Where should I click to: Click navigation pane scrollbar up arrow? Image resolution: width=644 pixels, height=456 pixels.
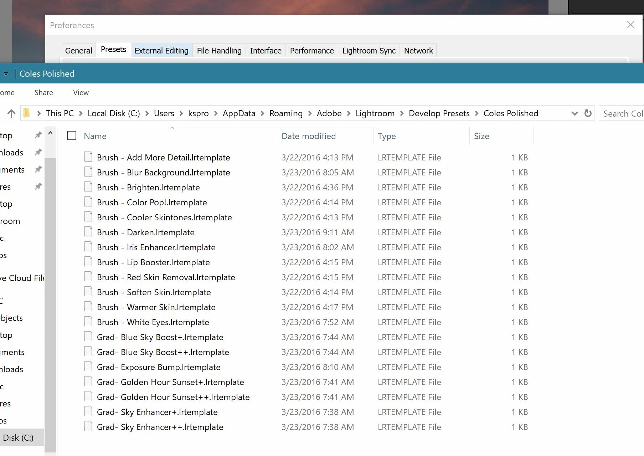click(50, 133)
